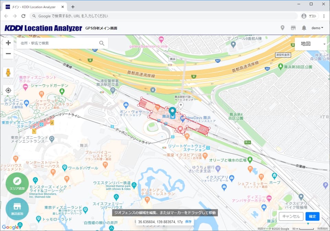Click the ポリネシアン テラス・レストラン marker

pyautogui.click(x=147, y=200)
